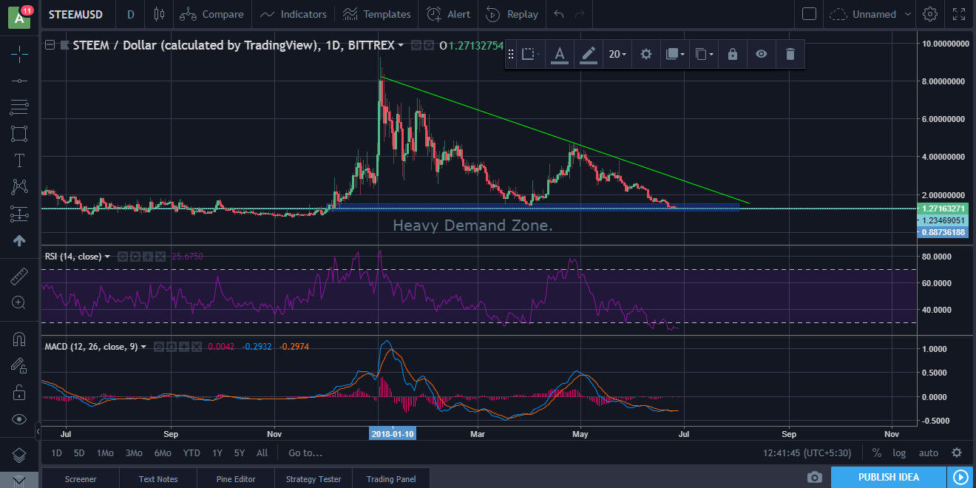The width and height of the screenshot is (976, 488).
Task: Enter fullscreen mode
Action: click(x=959, y=14)
